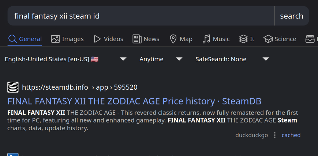Click the music note icon for Music
The width and height of the screenshot is (318, 156).
[207, 39]
